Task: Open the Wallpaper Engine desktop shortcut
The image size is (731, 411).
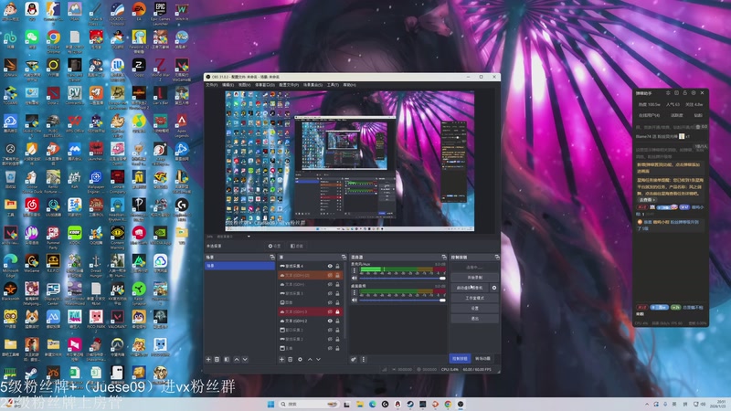Action: pos(96,182)
